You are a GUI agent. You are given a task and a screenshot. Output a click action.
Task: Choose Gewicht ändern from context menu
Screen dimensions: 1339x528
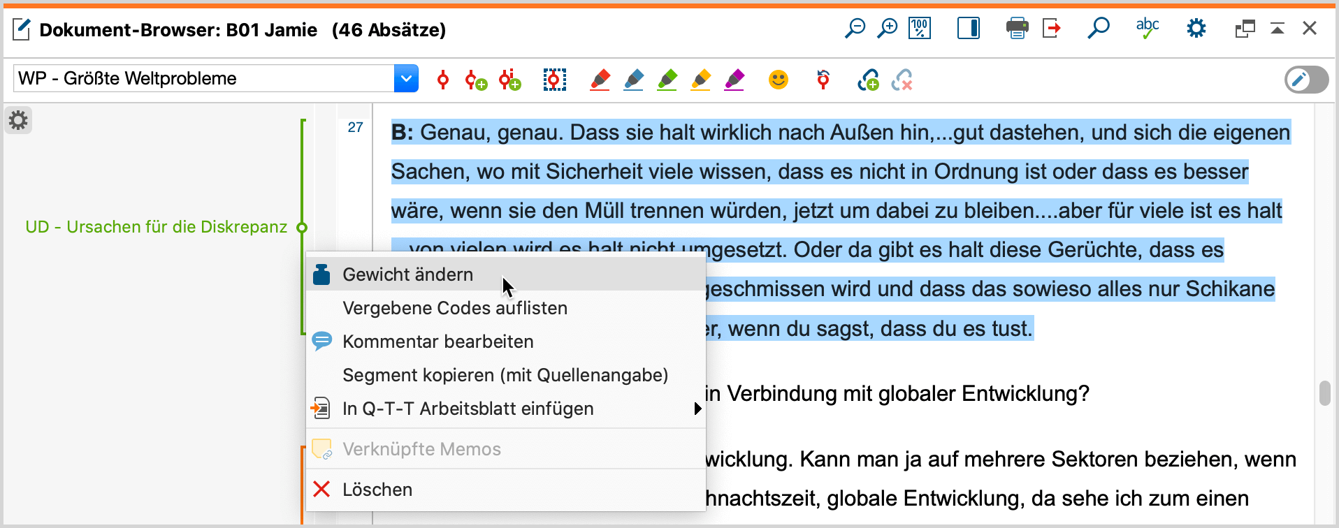(x=505, y=274)
